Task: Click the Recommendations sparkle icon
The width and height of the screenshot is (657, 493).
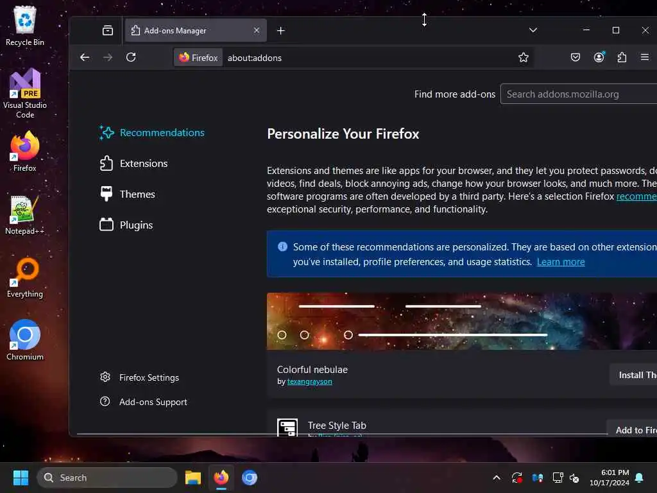Action: [107, 132]
